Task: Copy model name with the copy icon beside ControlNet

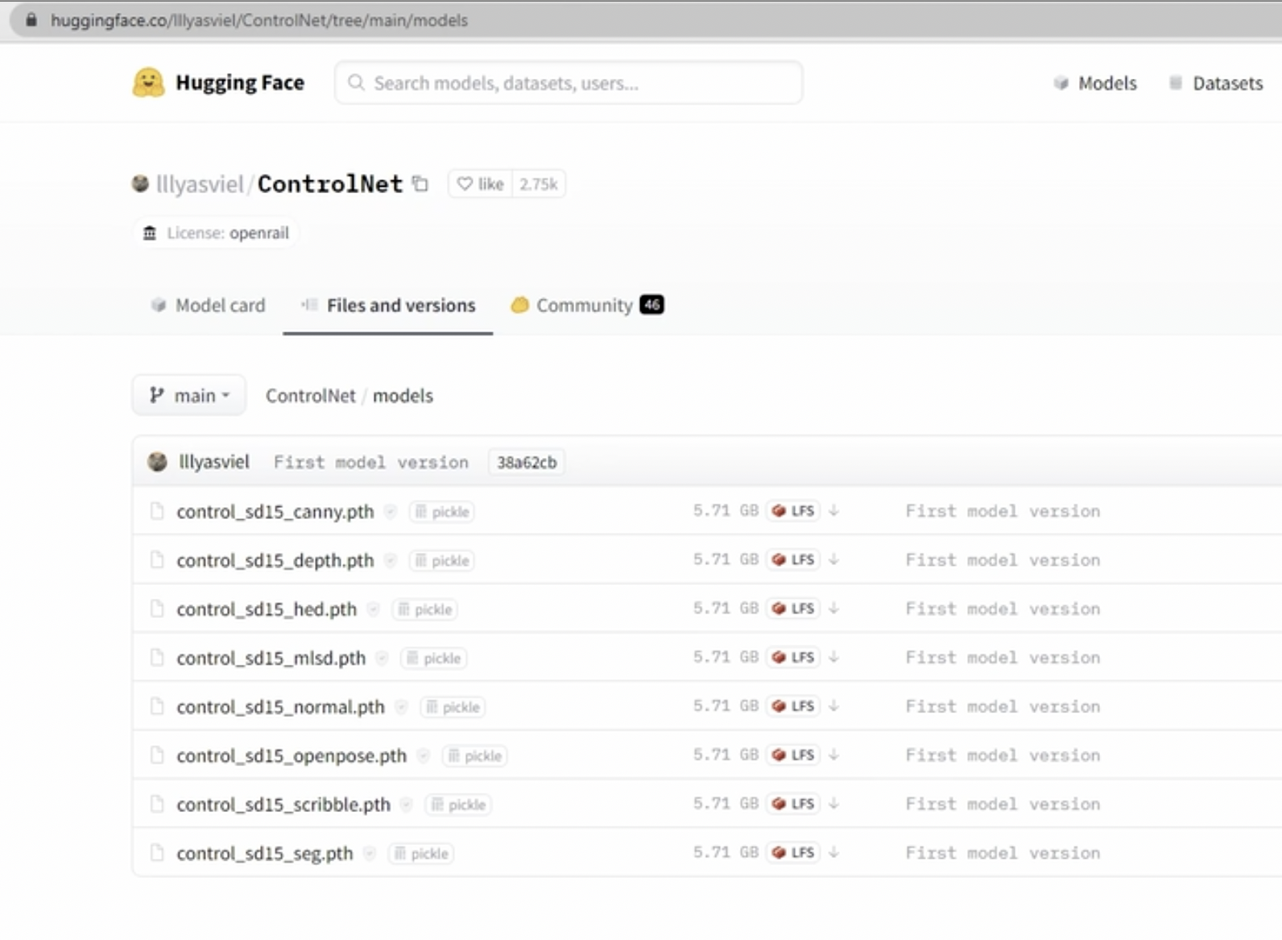Action: 420,183
